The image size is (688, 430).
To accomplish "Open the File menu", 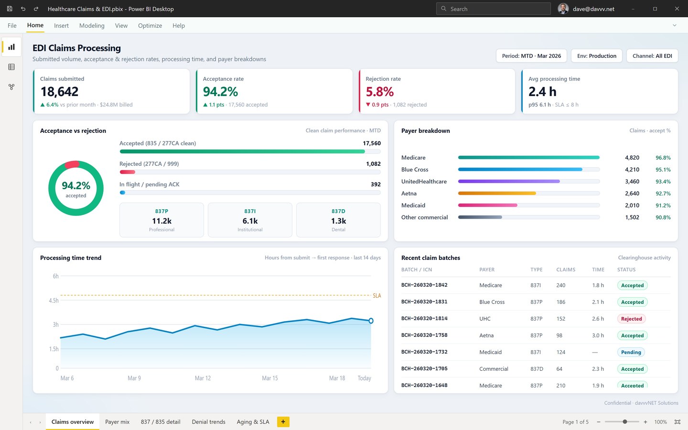I will pyautogui.click(x=12, y=26).
